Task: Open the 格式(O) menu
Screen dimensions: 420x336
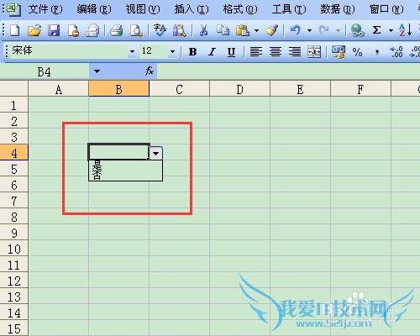Action: [240, 9]
